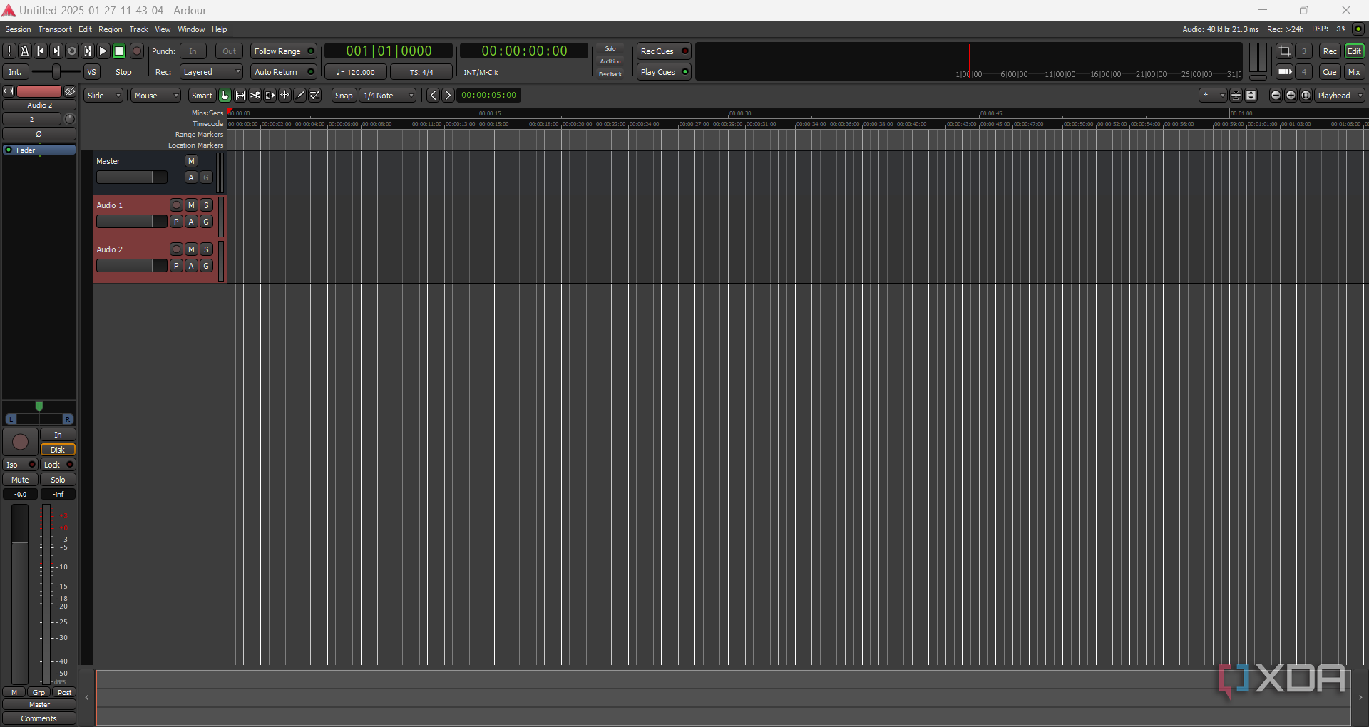The width and height of the screenshot is (1369, 727).
Task: Zoom to session icon
Action: click(x=1306, y=96)
